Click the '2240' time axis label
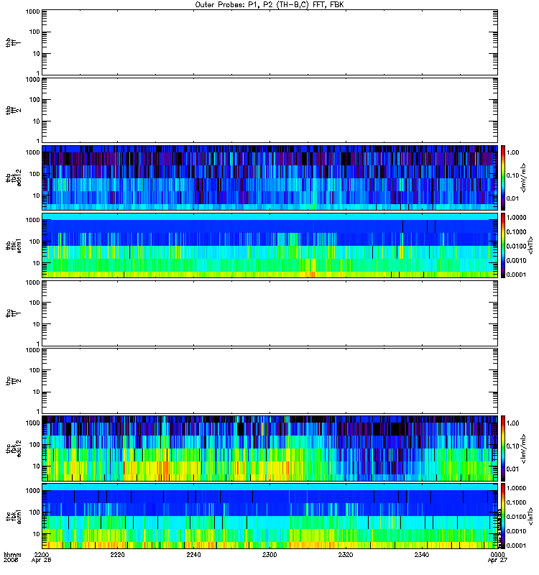The width and height of the screenshot is (539, 575). (x=193, y=554)
